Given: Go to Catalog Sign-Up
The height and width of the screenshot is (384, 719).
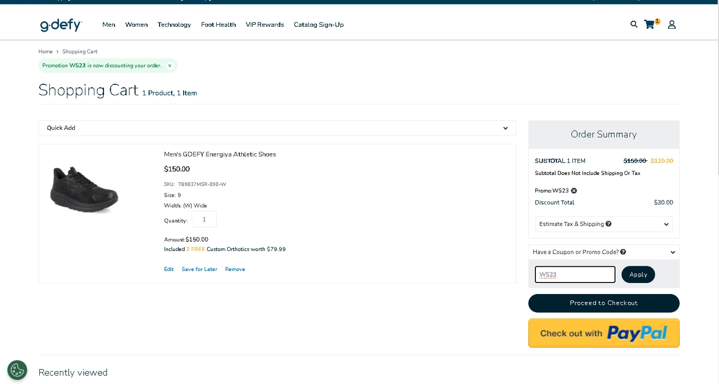Looking at the screenshot, I should click(319, 25).
